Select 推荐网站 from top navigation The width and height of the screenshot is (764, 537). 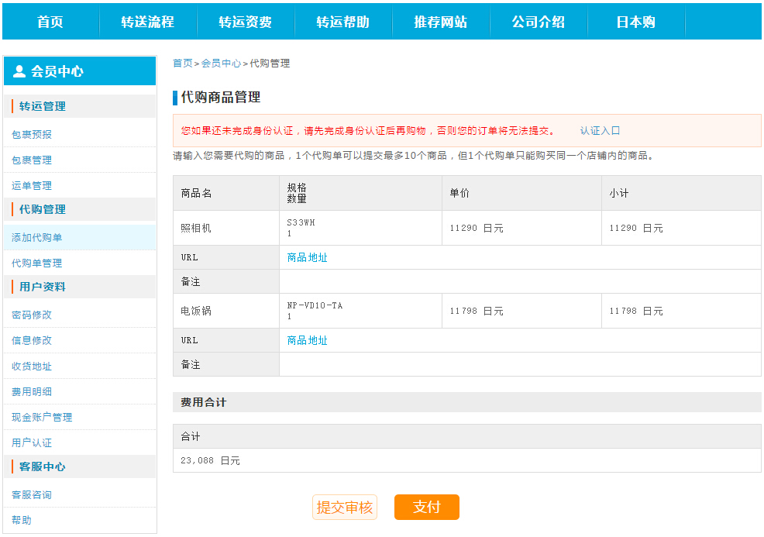[x=441, y=22]
